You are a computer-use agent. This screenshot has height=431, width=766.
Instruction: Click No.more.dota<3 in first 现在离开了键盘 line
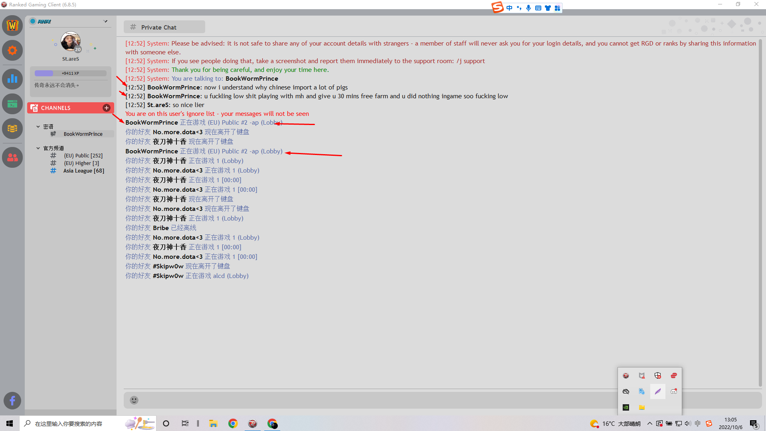click(x=178, y=132)
